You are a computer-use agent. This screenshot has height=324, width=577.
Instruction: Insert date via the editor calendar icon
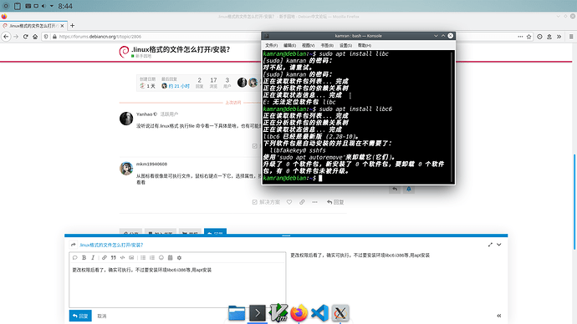tap(170, 258)
